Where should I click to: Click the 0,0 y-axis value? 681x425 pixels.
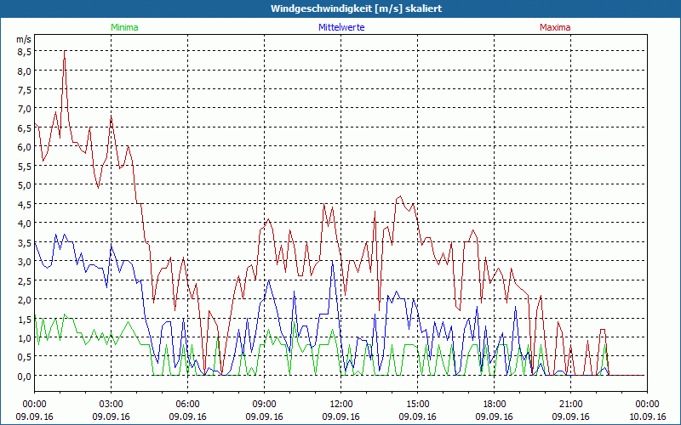pos(24,376)
